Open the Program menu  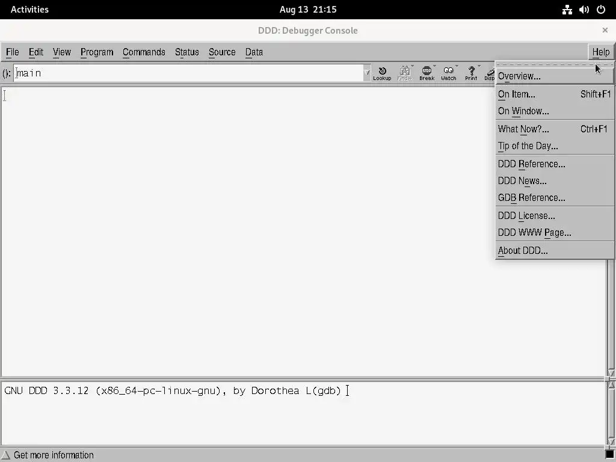97,52
